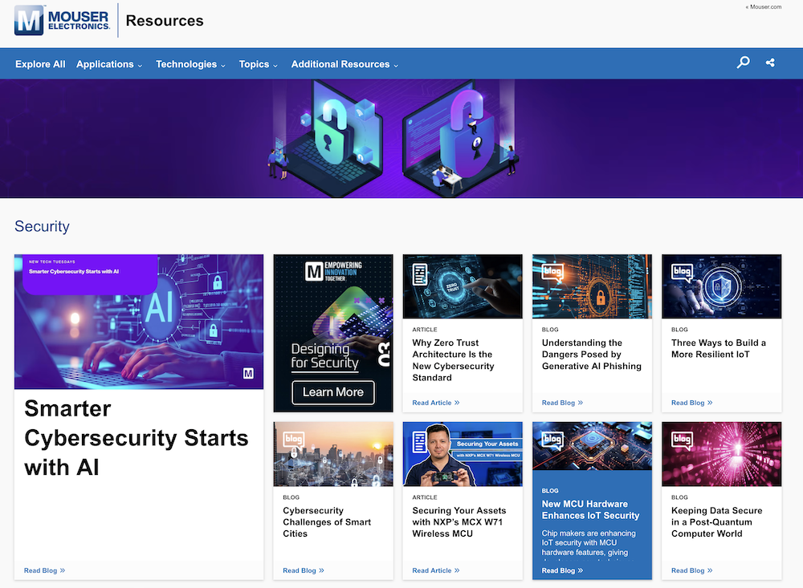803x588 pixels.
Task: Open Read Article link for Zero Trust
Action: coord(435,403)
